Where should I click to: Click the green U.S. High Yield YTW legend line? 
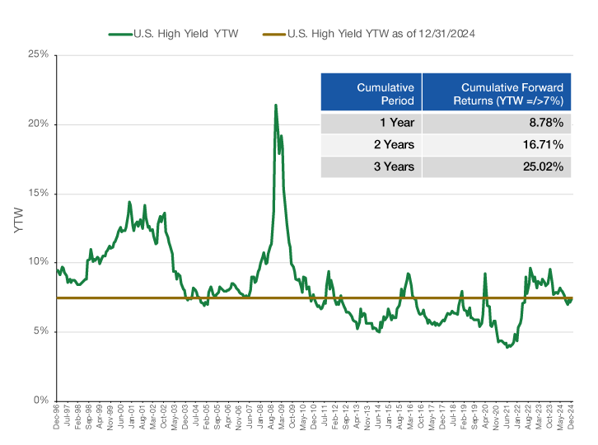pyautogui.click(x=119, y=35)
